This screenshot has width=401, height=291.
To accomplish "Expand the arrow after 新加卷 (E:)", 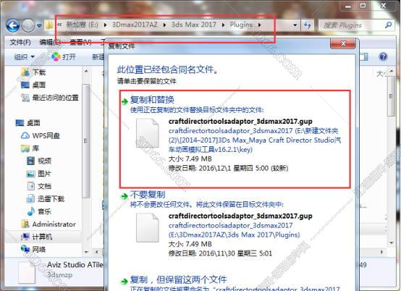I will (106, 25).
